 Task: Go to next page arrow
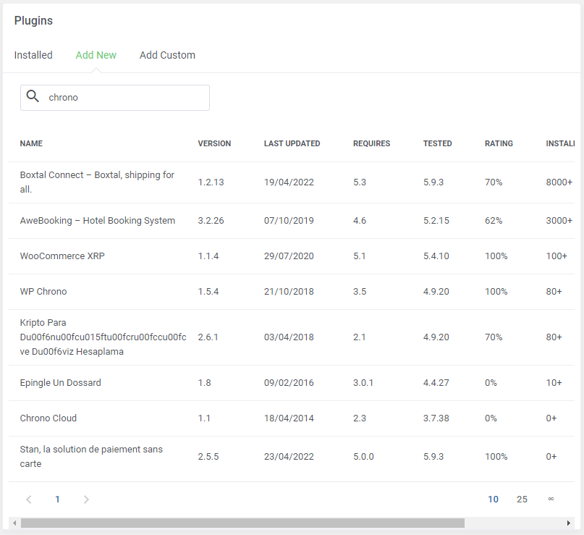coord(86,500)
